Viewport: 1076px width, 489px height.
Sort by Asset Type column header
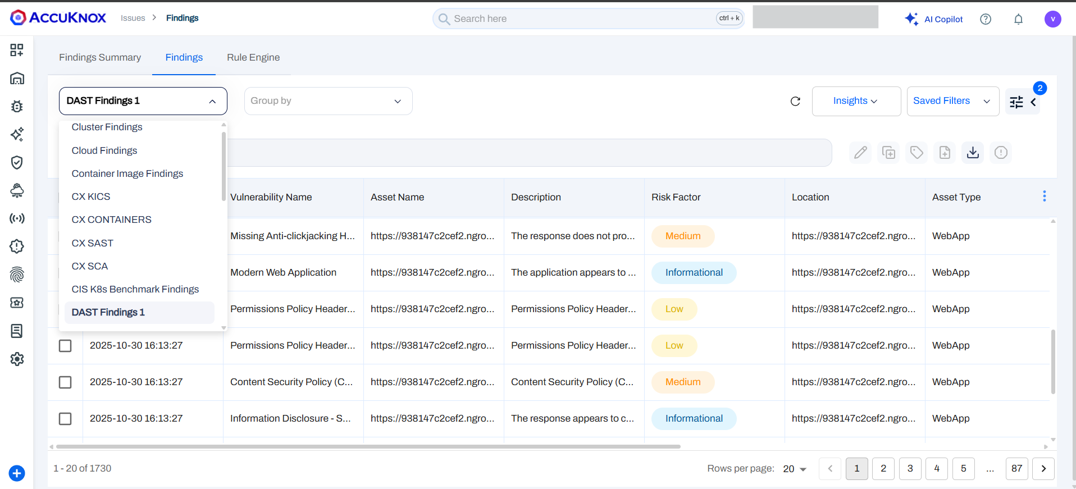956,197
